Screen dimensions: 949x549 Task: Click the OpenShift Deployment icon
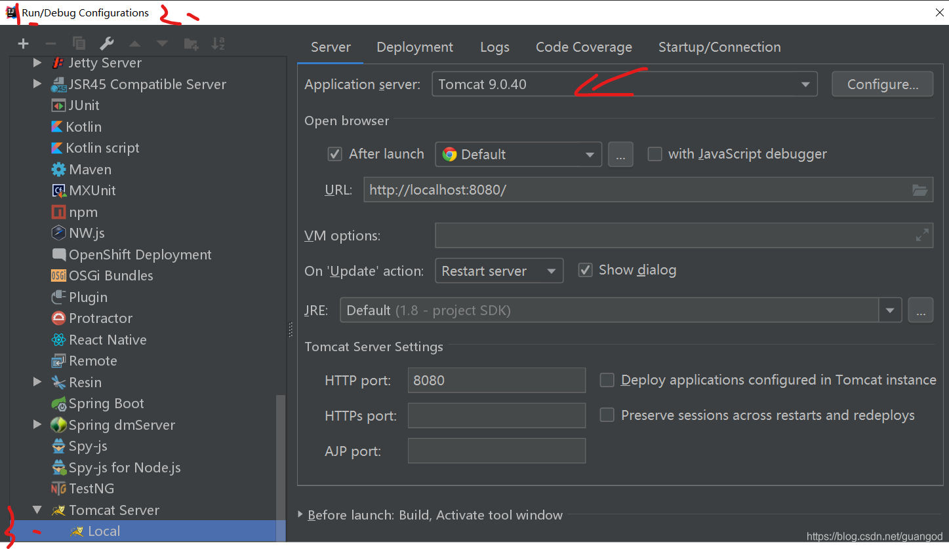(58, 255)
